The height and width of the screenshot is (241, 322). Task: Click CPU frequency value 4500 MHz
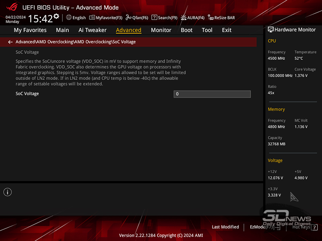(277, 58)
